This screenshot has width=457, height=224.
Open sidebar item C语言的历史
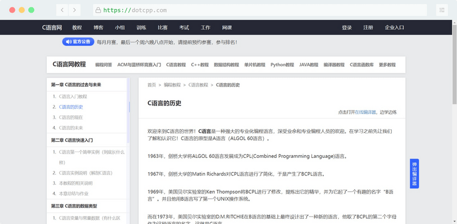(71, 107)
